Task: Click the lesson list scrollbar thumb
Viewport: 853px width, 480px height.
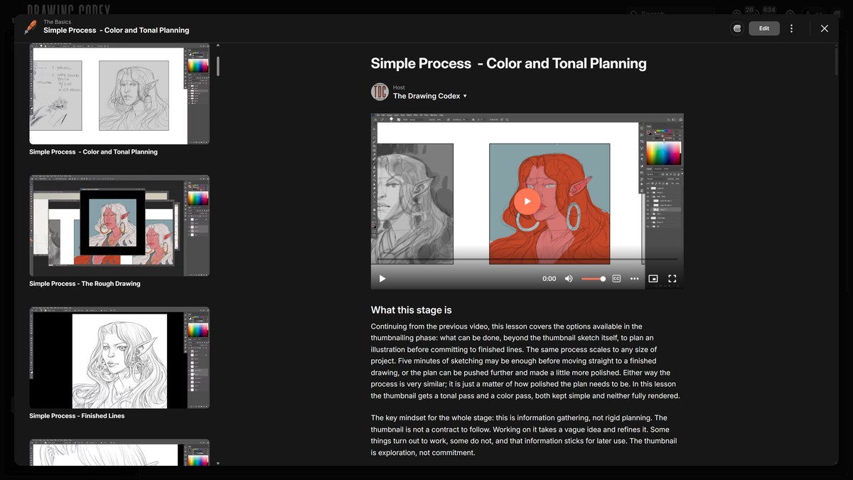Action: tap(218, 66)
